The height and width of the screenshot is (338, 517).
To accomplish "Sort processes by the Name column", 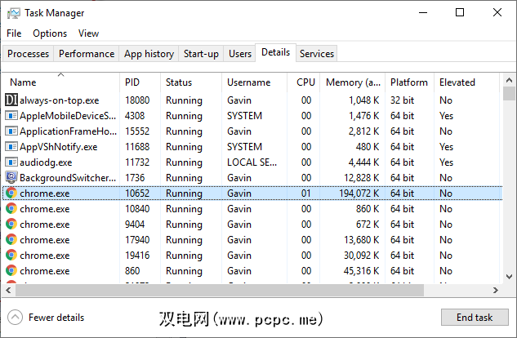I will [23, 82].
